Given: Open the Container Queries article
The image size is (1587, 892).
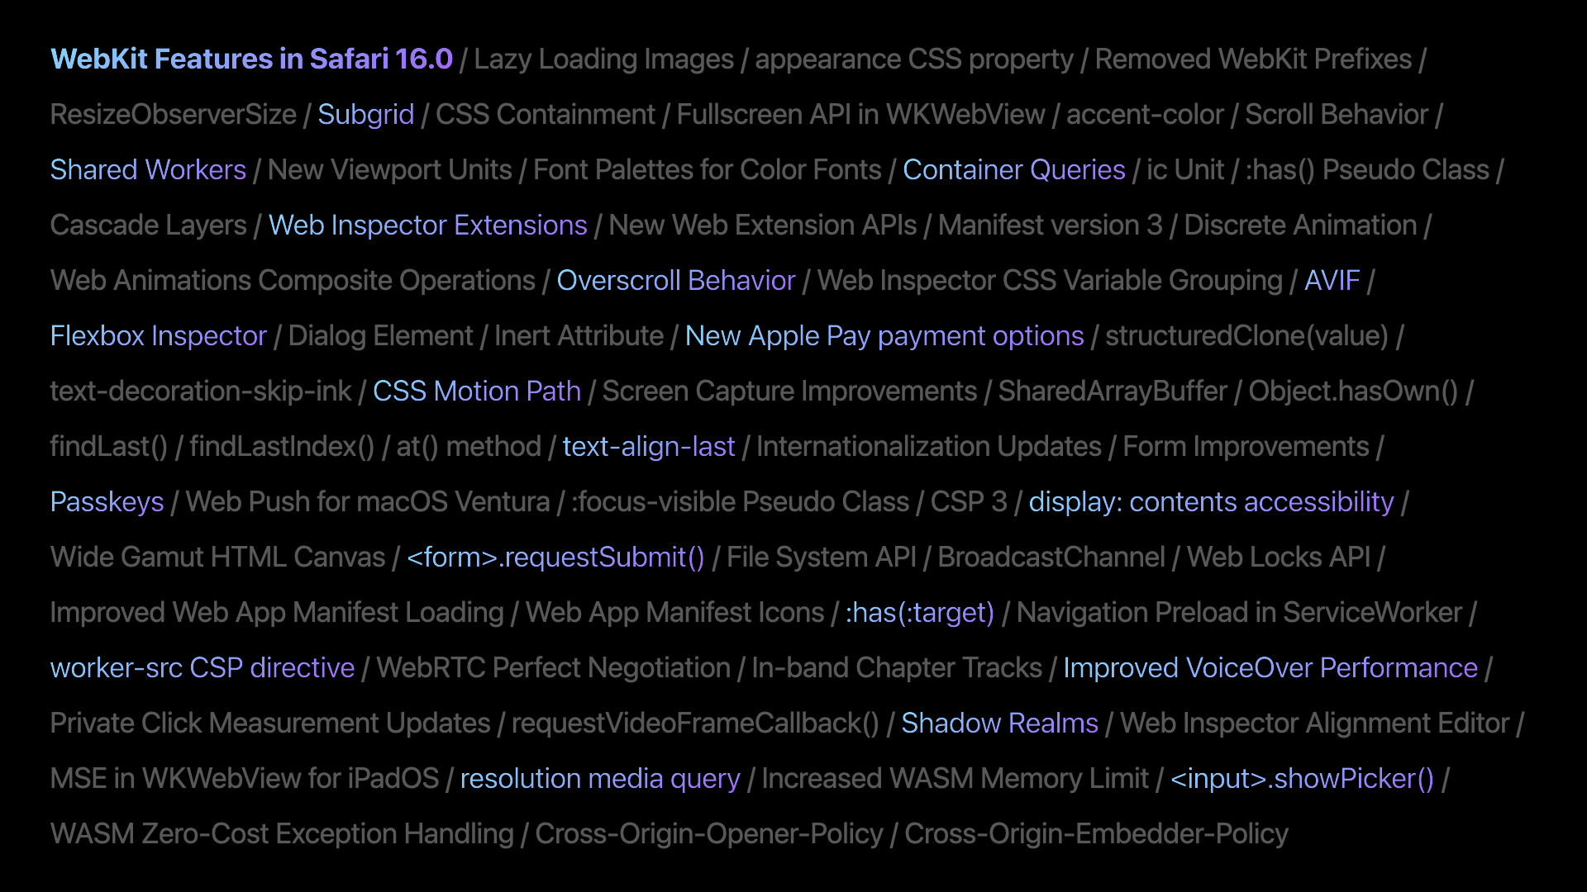Looking at the screenshot, I should tap(1013, 168).
